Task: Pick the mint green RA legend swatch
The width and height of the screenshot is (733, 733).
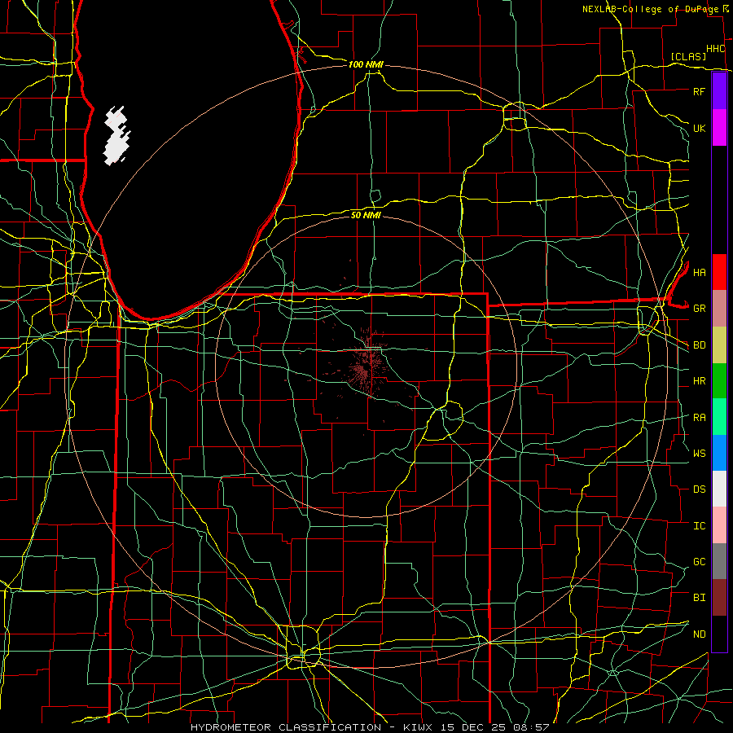Action: [719, 417]
